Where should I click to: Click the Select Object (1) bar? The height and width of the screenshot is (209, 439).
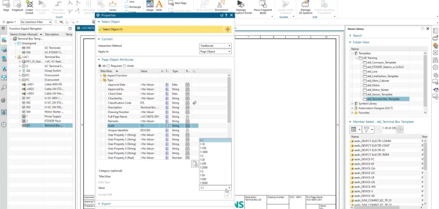(161, 29)
